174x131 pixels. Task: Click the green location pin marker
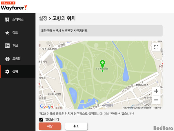(x=102, y=64)
